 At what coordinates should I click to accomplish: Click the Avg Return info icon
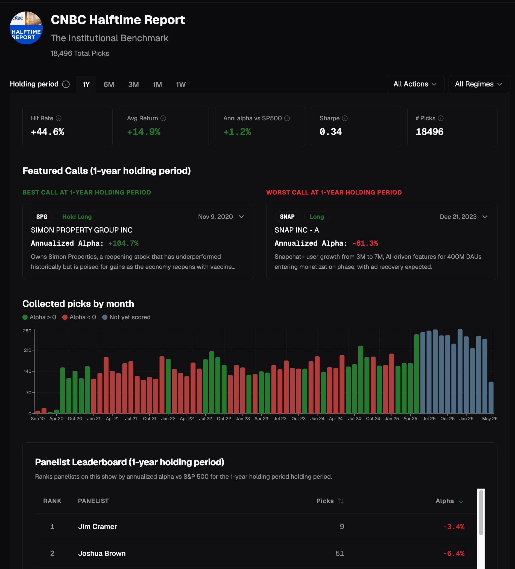point(163,118)
